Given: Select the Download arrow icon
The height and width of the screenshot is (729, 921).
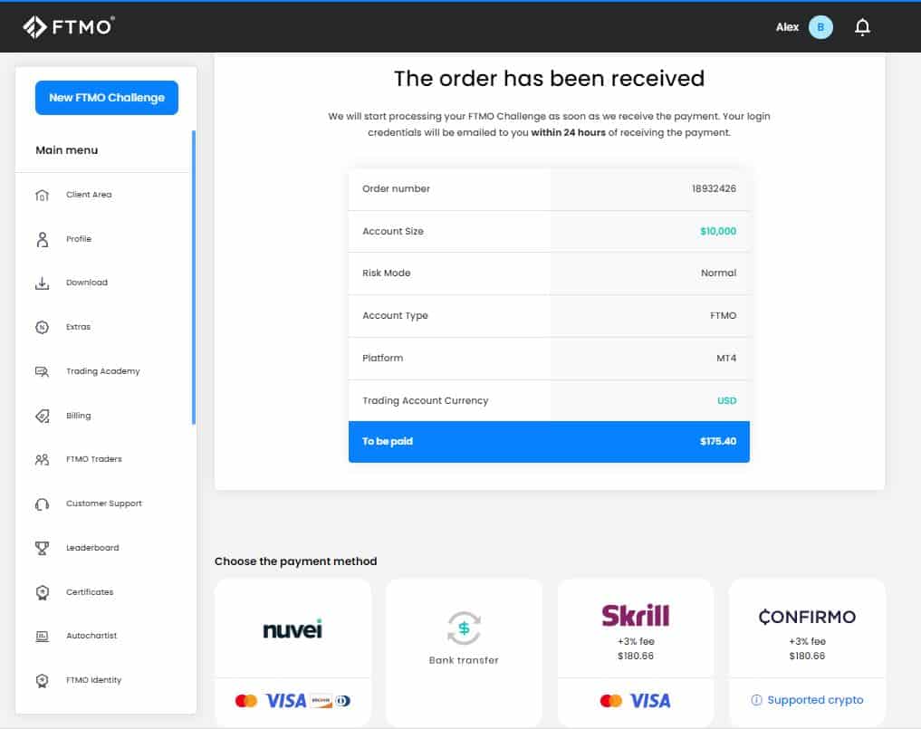Looking at the screenshot, I should pos(43,283).
